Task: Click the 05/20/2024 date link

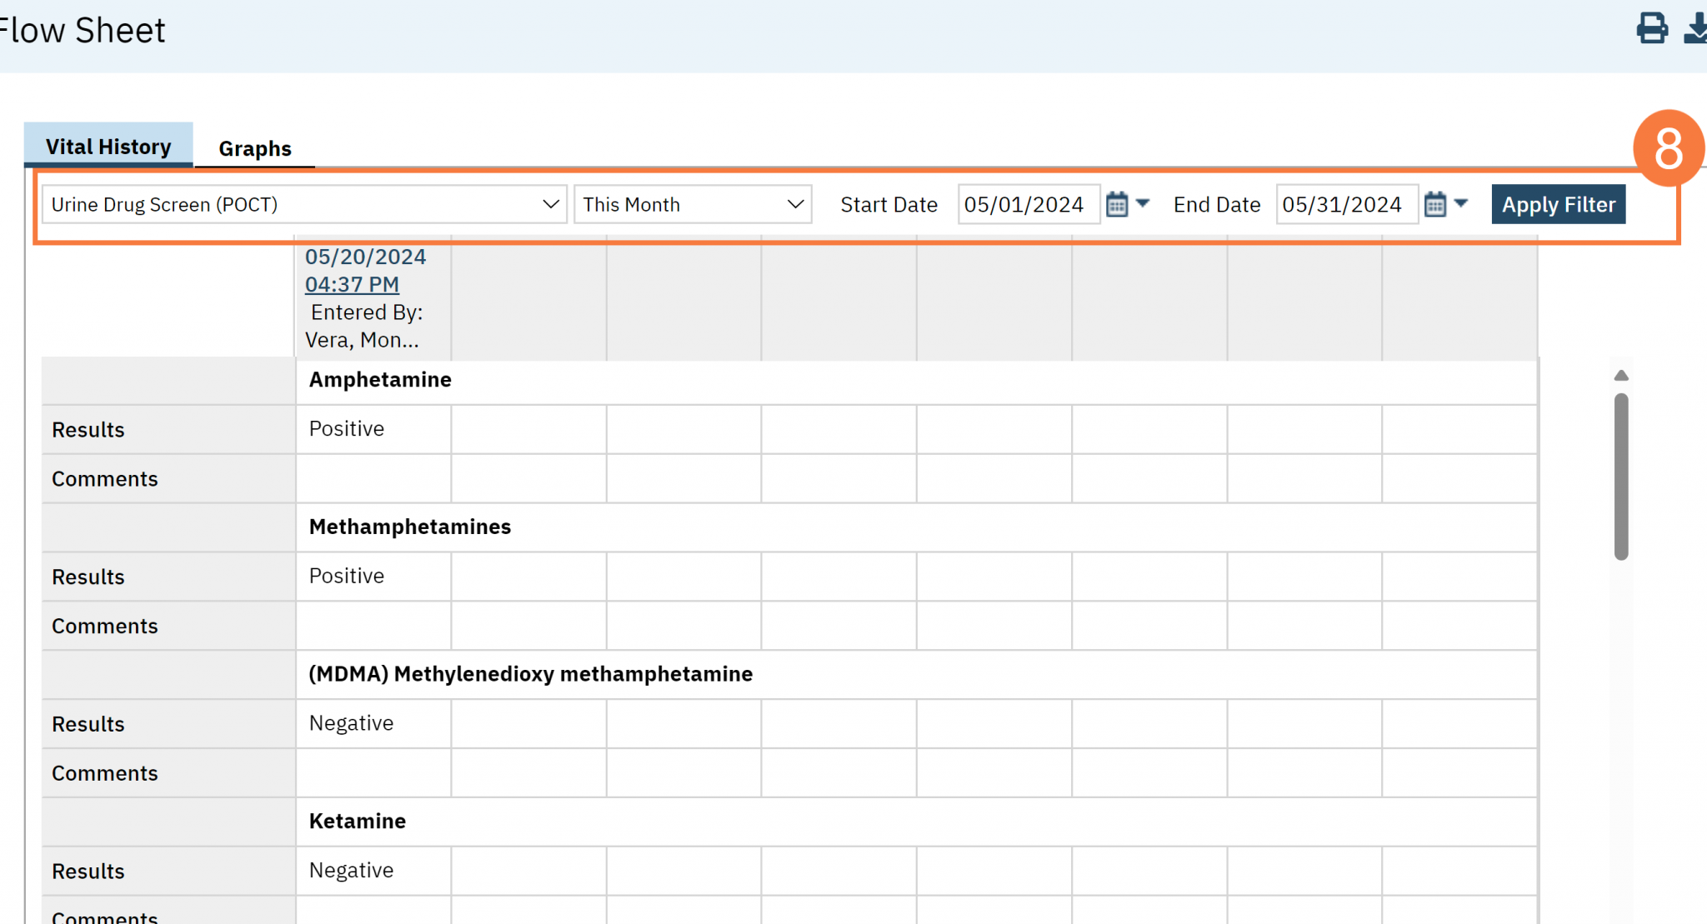Action: pyautogui.click(x=365, y=256)
